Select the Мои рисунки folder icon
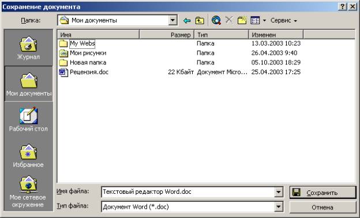 pyautogui.click(x=63, y=53)
